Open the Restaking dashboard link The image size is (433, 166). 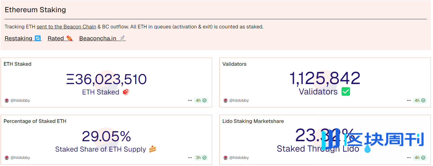tap(23, 38)
